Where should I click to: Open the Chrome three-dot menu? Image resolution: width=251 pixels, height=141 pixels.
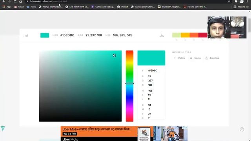click(247, 1)
